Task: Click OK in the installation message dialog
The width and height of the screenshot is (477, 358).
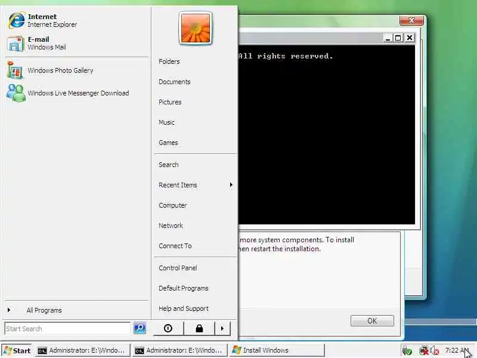Action: 372,321
